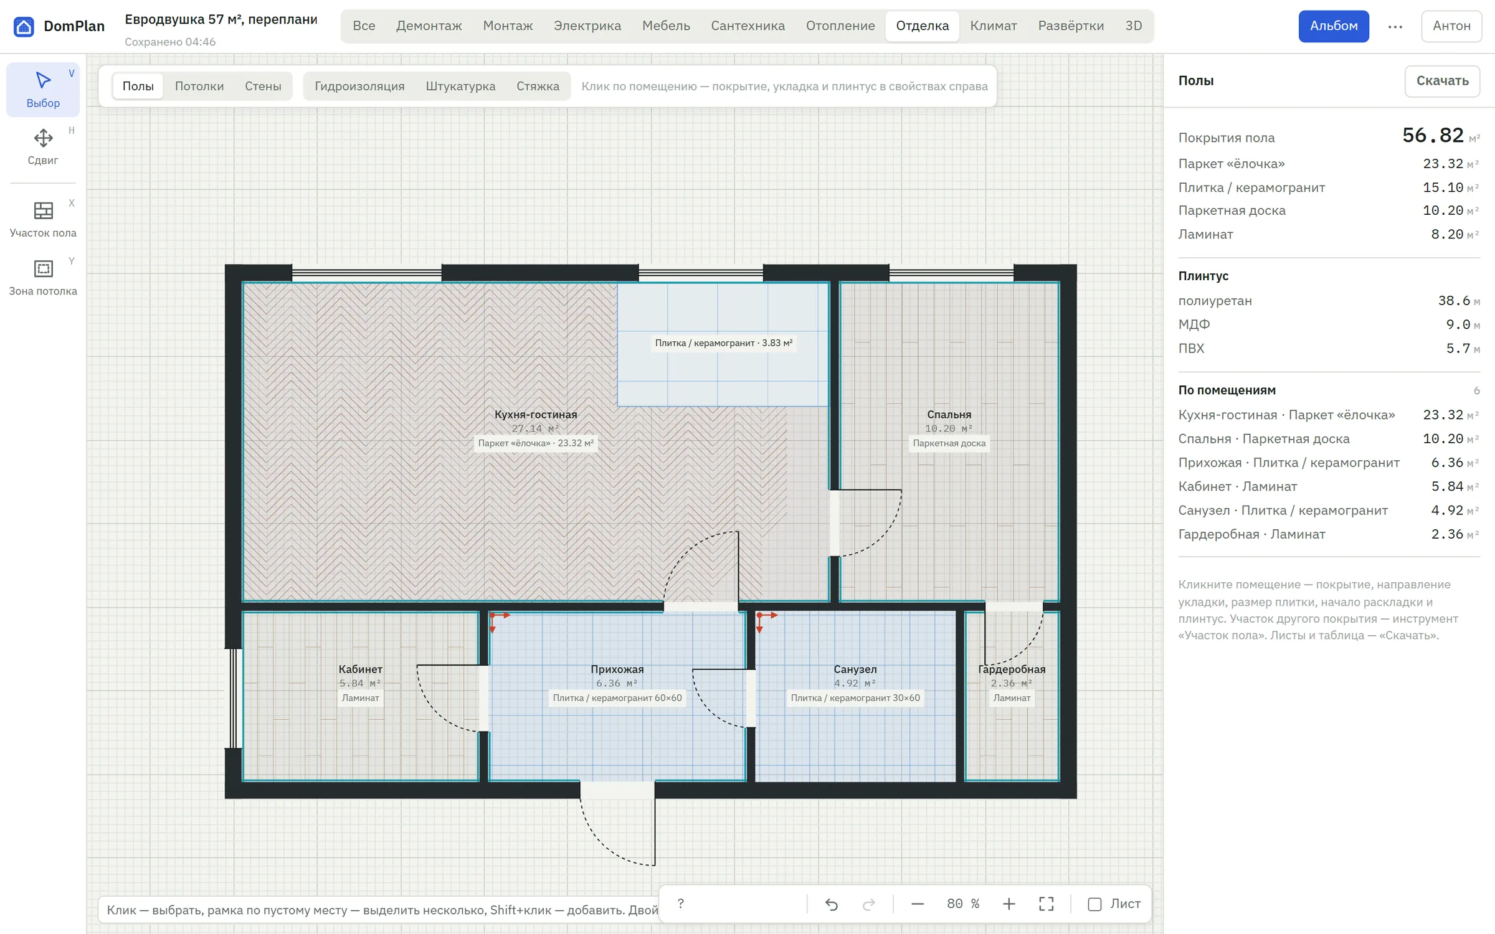Select the Полы sub-tab
This screenshot has width=1495, height=934.
click(x=138, y=86)
